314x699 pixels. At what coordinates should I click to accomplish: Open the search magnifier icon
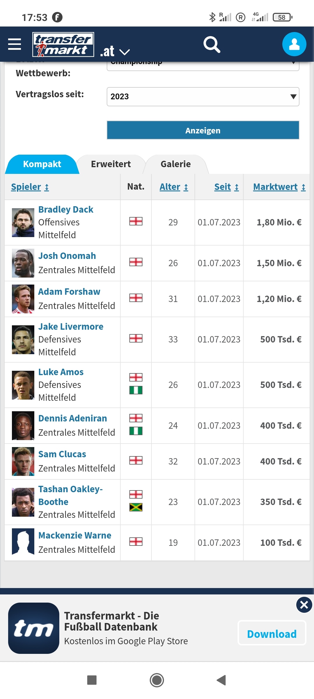click(x=212, y=44)
